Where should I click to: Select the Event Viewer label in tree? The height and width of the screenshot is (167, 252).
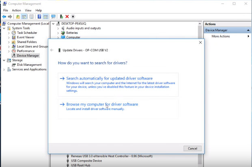[26, 37]
